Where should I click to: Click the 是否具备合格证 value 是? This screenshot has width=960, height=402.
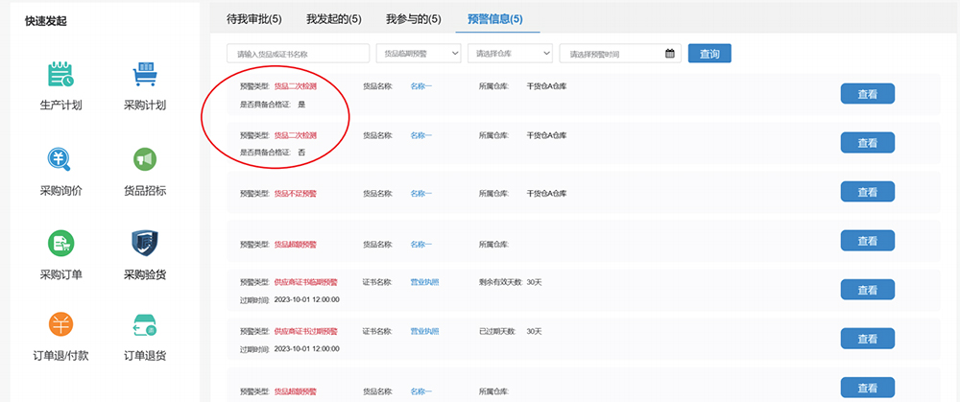301,104
